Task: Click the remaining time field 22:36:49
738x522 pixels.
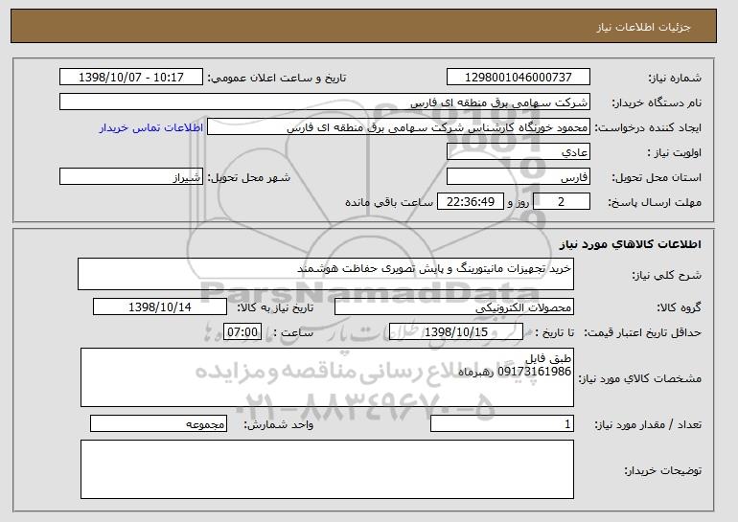Action: [471, 202]
